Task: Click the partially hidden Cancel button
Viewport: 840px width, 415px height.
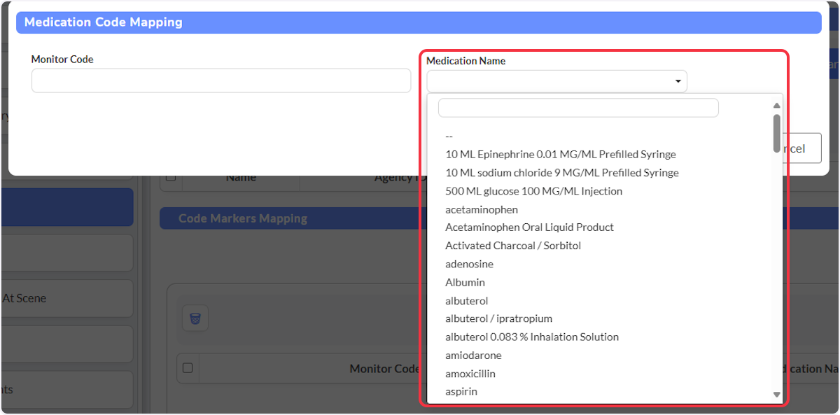Action: [802, 148]
